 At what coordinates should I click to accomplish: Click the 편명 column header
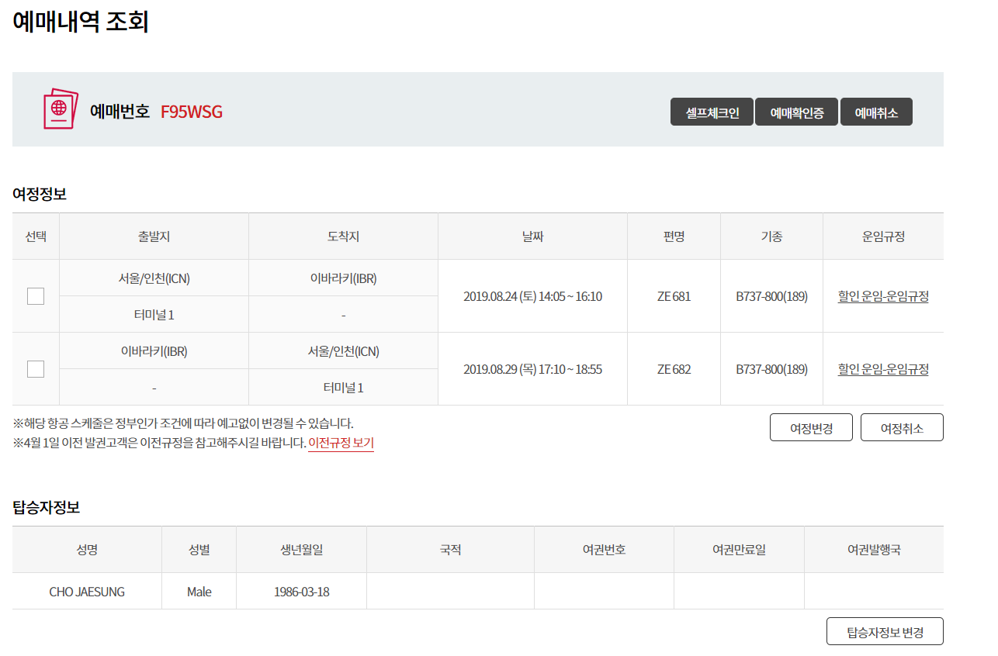point(674,237)
